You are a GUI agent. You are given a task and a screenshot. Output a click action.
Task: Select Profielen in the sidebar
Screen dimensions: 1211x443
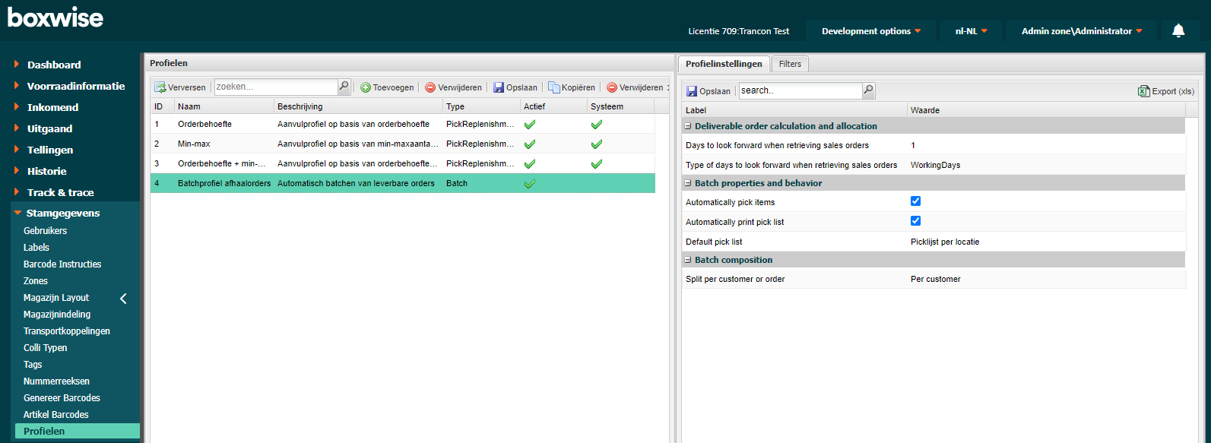pos(78,431)
